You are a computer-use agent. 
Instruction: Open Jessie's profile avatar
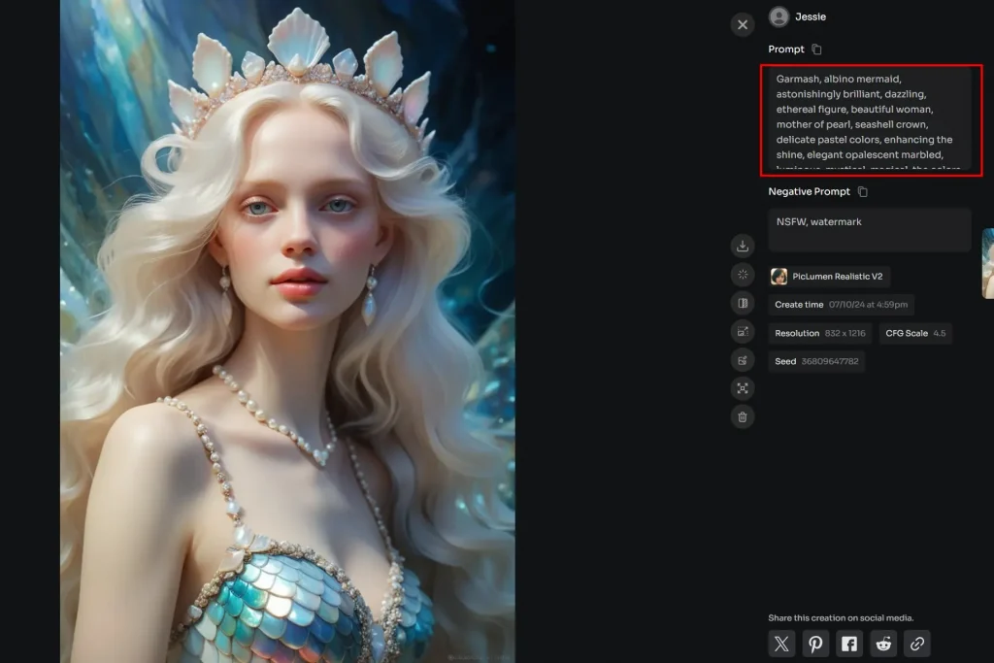click(777, 17)
